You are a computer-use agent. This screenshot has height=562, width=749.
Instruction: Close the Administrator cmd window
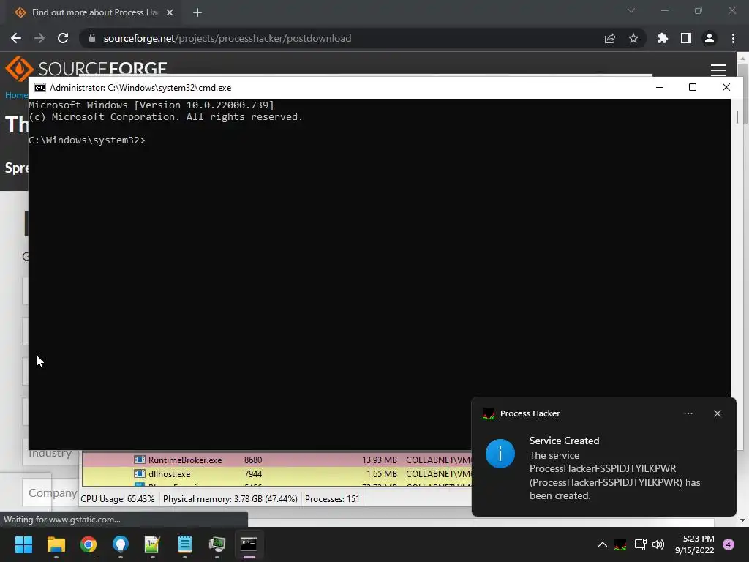pyautogui.click(x=726, y=88)
